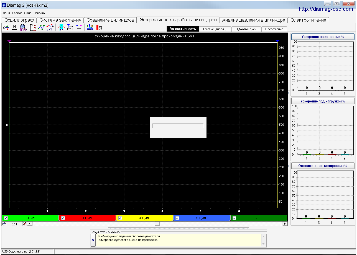Click the progress bar in the center dialog
The width and height of the screenshot is (357, 255).
pos(178,126)
